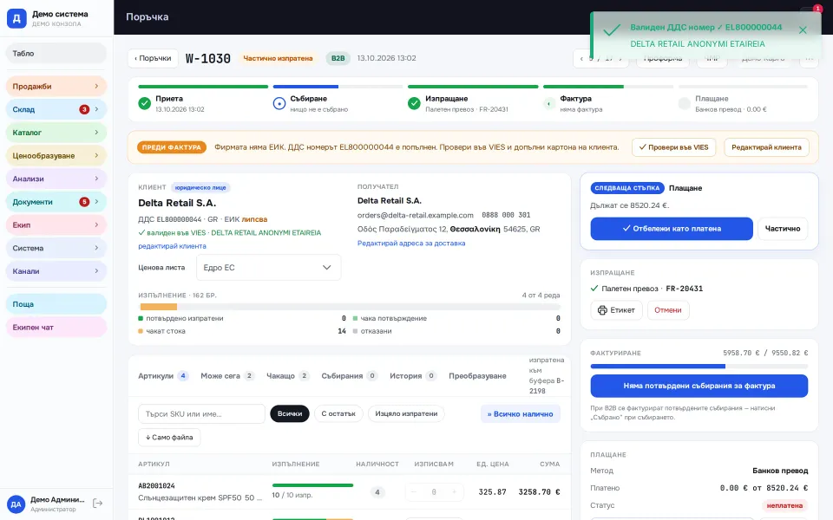Image resolution: width=833 pixels, height=520 pixels.
Task: Click the red 3 badge on Склад
Action: click(x=84, y=109)
